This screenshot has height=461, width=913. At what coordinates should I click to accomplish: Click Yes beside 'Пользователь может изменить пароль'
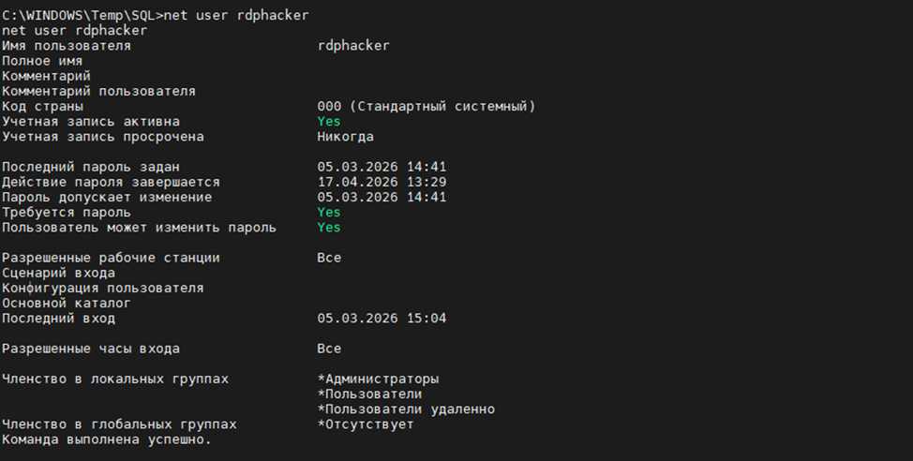click(x=329, y=227)
